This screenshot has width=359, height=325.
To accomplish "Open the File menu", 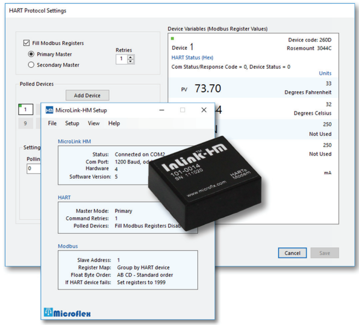I will tap(52, 123).
